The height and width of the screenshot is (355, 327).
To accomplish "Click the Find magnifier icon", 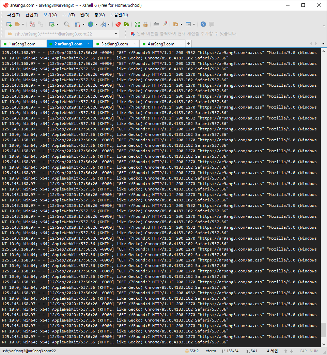I will tap(67, 24).
